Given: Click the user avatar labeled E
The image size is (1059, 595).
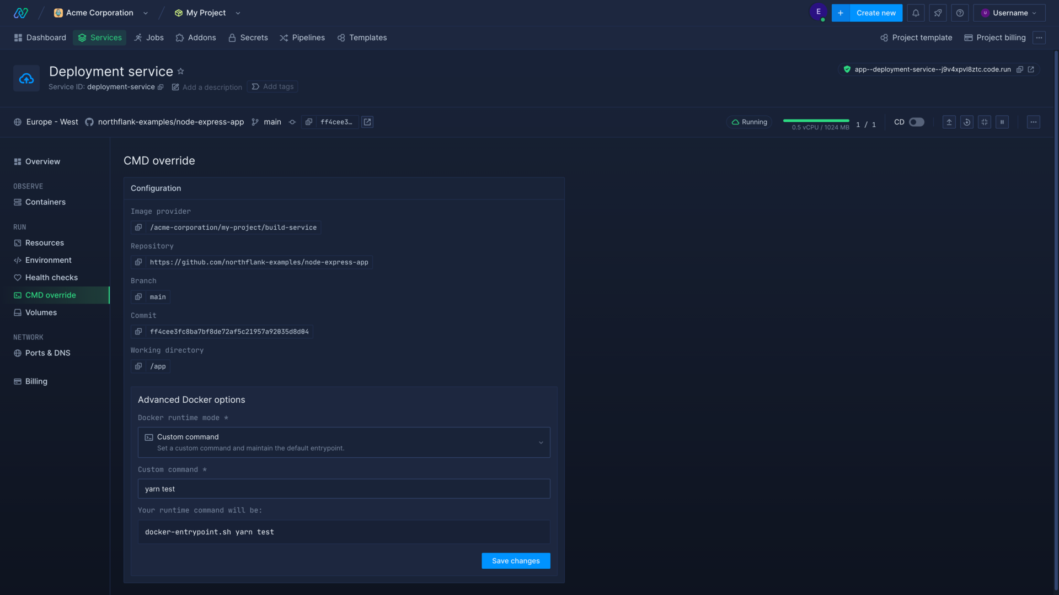Looking at the screenshot, I should (x=818, y=12).
